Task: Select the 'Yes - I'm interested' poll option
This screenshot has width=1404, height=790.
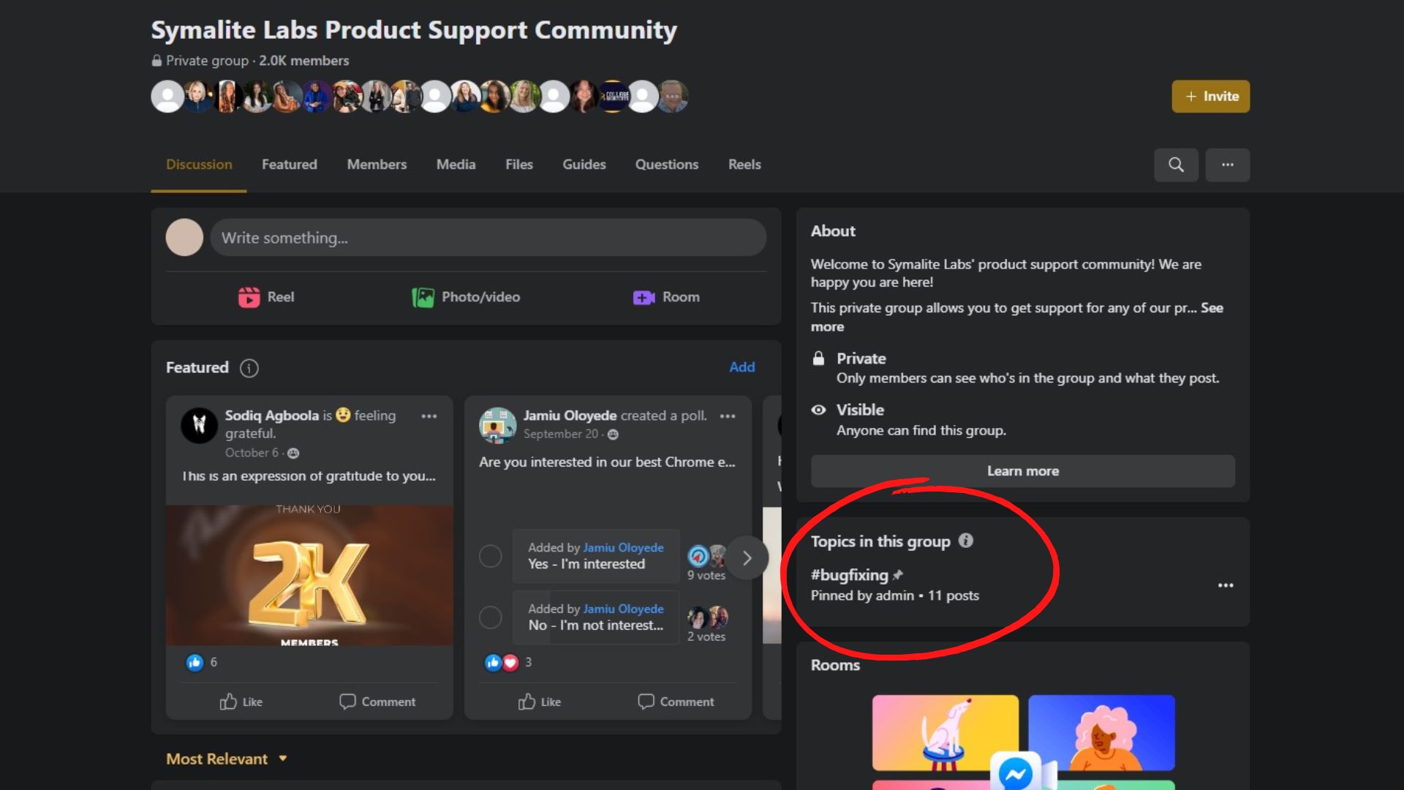Action: [491, 556]
